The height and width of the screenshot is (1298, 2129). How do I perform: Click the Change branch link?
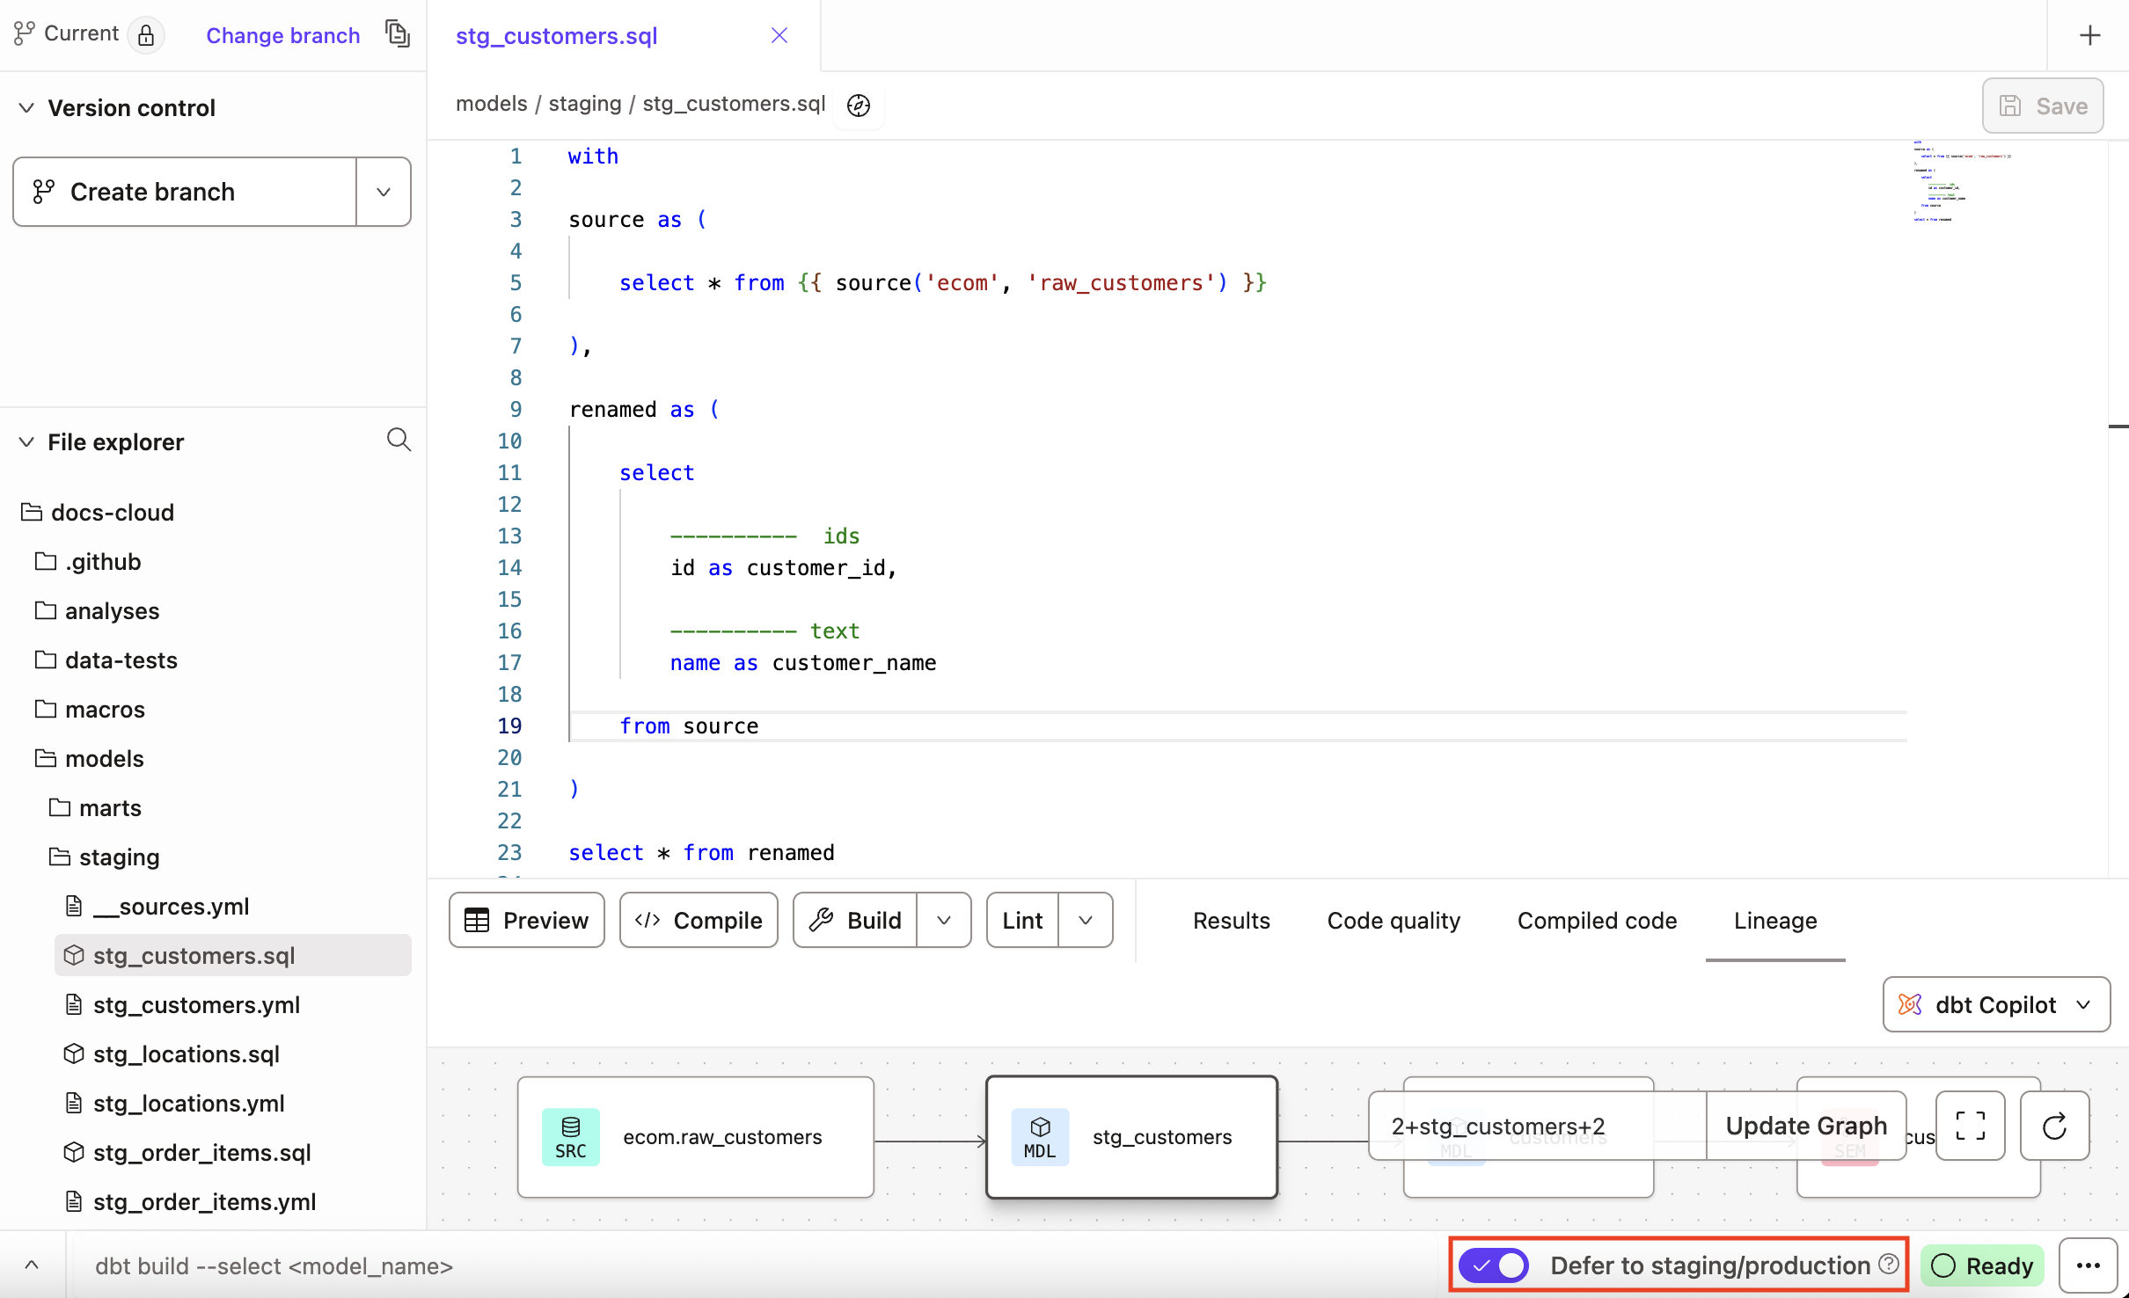pos(282,34)
